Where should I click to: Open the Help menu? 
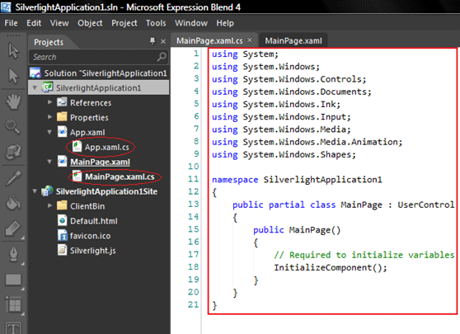(x=225, y=23)
